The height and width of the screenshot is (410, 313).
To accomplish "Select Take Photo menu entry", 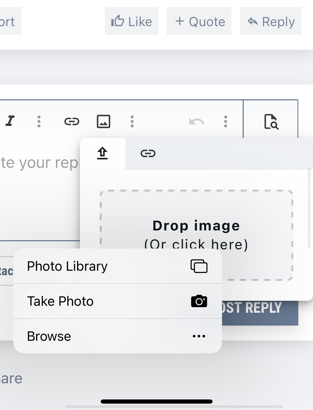I will (x=60, y=301).
